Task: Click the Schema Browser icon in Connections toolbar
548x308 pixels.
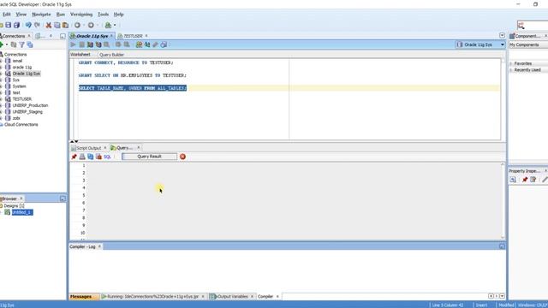Action: 30,44
